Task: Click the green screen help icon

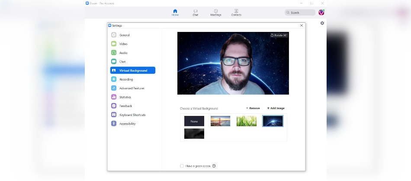Action: pyautogui.click(x=214, y=166)
